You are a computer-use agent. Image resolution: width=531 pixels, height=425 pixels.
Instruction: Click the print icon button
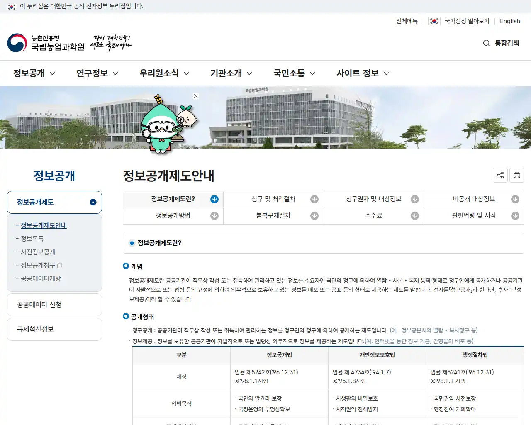[517, 175]
